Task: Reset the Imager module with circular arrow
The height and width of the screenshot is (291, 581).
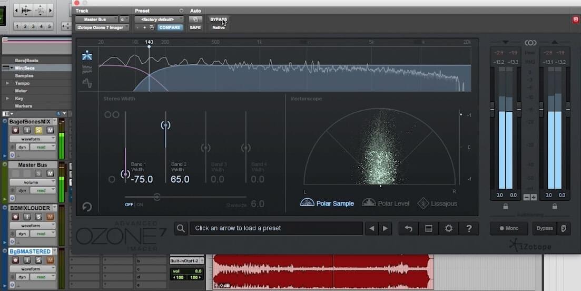Action: (87, 207)
